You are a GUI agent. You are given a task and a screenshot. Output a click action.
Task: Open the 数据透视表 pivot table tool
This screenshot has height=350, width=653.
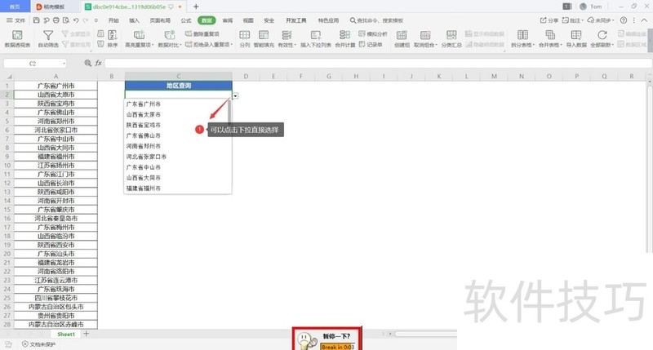(17, 38)
